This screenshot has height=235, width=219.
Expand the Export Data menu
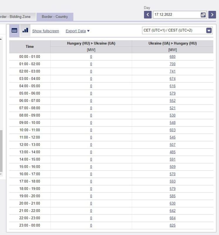[78, 31]
